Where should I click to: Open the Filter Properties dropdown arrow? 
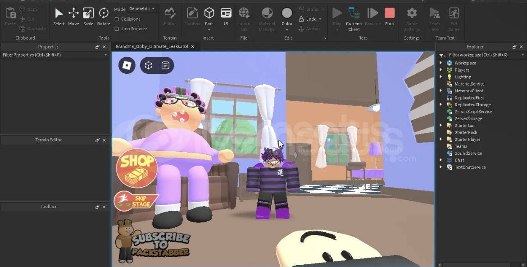[x=105, y=55]
